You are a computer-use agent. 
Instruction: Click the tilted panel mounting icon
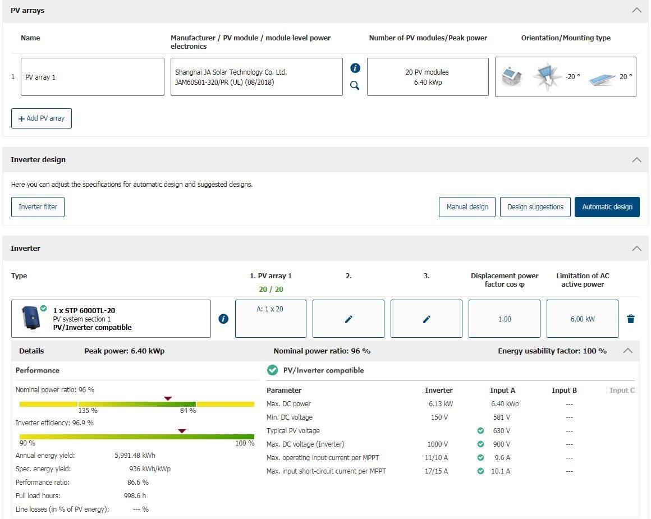point(602,79)
